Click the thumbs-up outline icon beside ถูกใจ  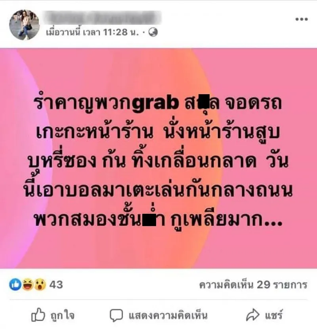pos(38,315)
